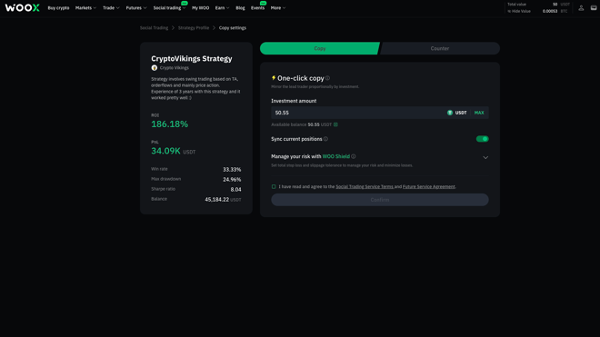Click the info icon beside WOO Shield
600x337 pixels.
point(354,156)
